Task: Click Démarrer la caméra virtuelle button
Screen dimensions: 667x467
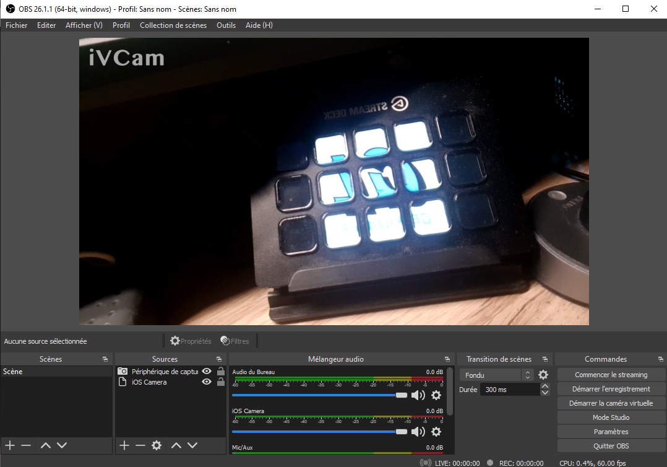Action: [x=611, y=403]
